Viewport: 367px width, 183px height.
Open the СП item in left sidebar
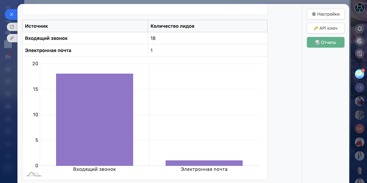point(8,119)
